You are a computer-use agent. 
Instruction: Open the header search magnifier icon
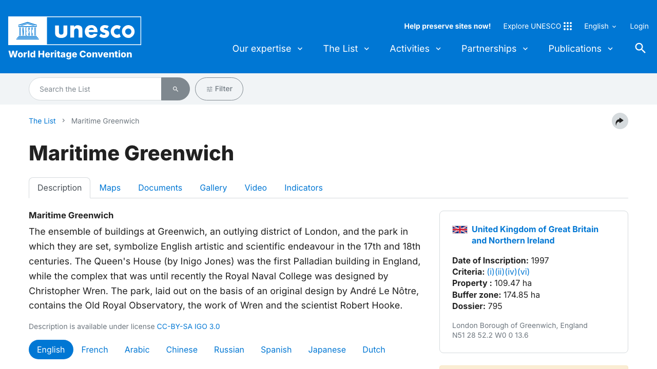(640, 48)
